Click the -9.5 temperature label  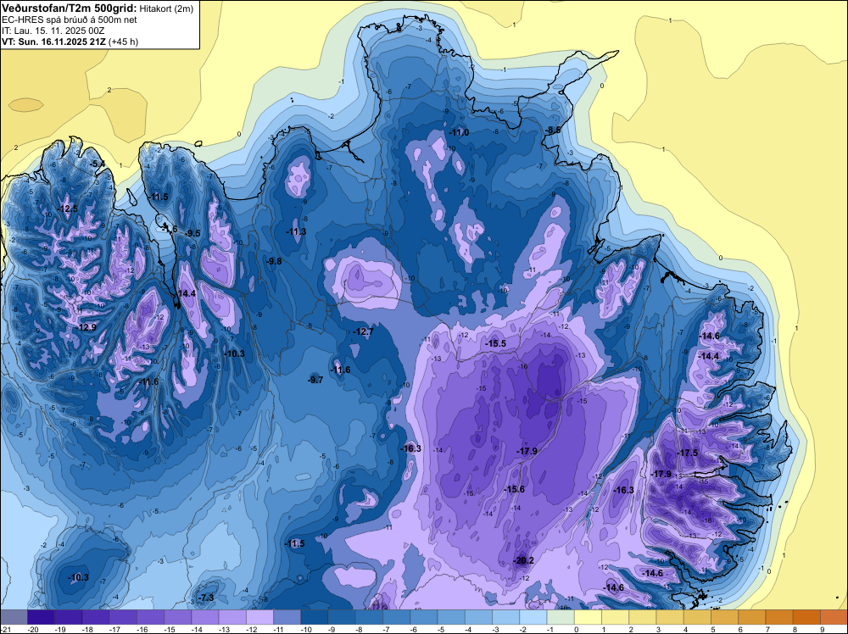[x=192, y=233]
